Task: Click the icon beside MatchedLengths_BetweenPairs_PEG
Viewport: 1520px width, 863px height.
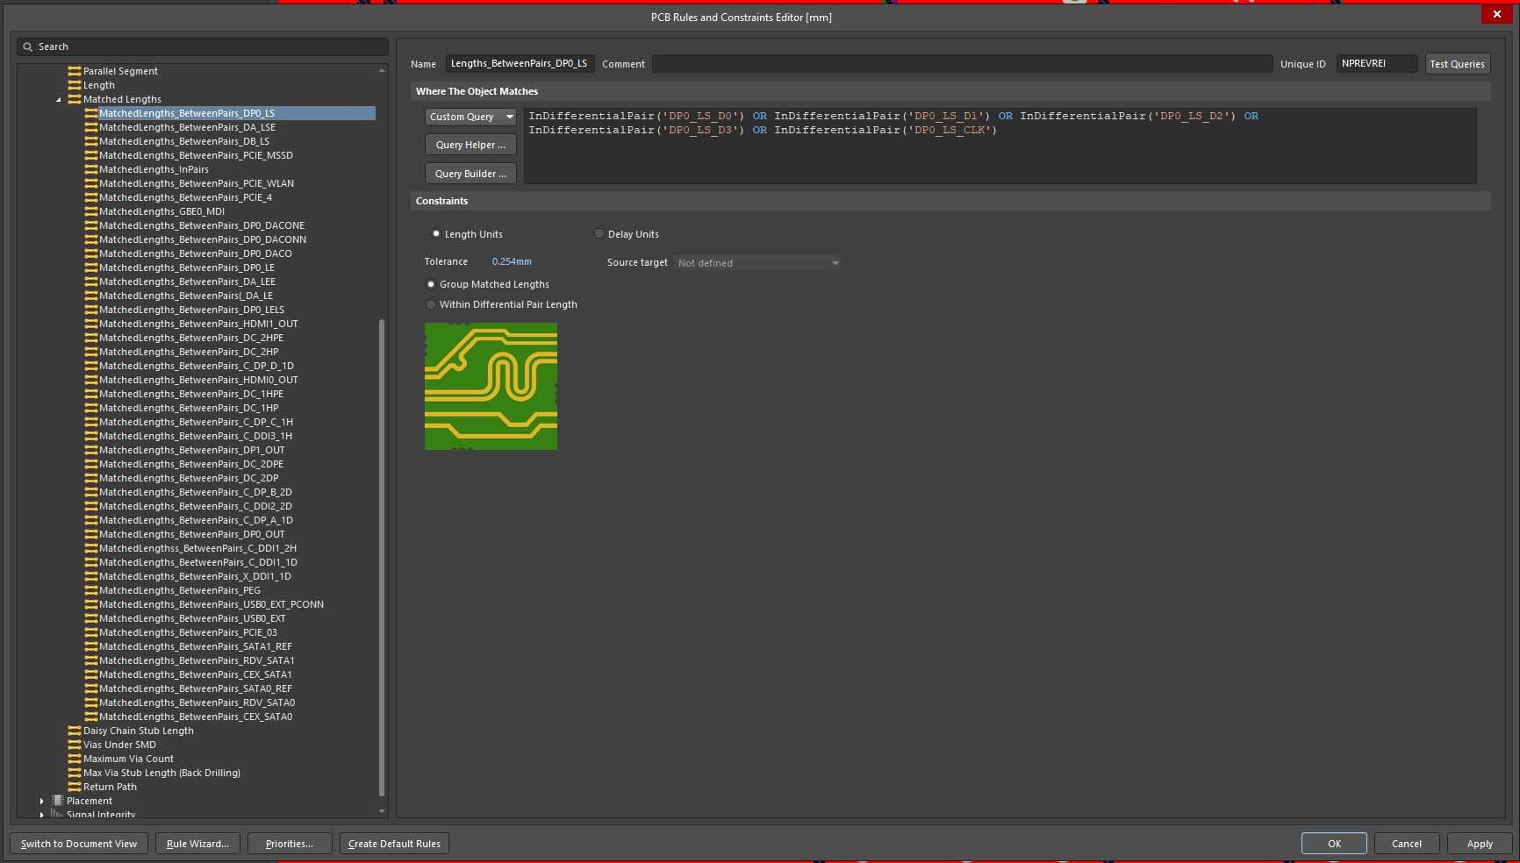Action: pyautogui.click(x=90, y=590)
